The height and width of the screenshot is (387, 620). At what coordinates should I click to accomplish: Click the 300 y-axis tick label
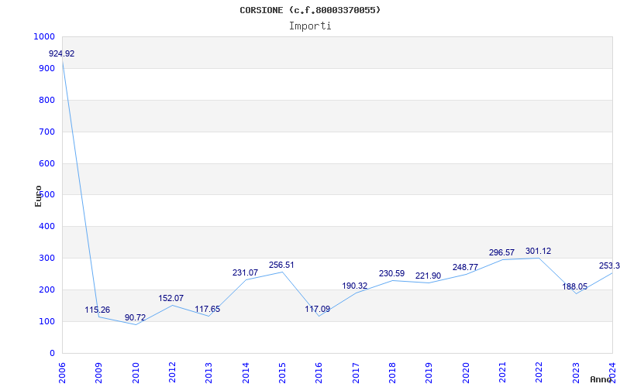(x=47, y=259)
